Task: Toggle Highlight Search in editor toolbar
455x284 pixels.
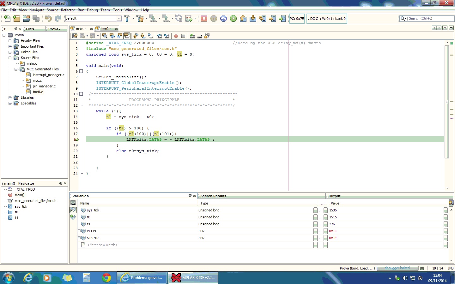Action: pyautogui.click(x=127, y=36)
